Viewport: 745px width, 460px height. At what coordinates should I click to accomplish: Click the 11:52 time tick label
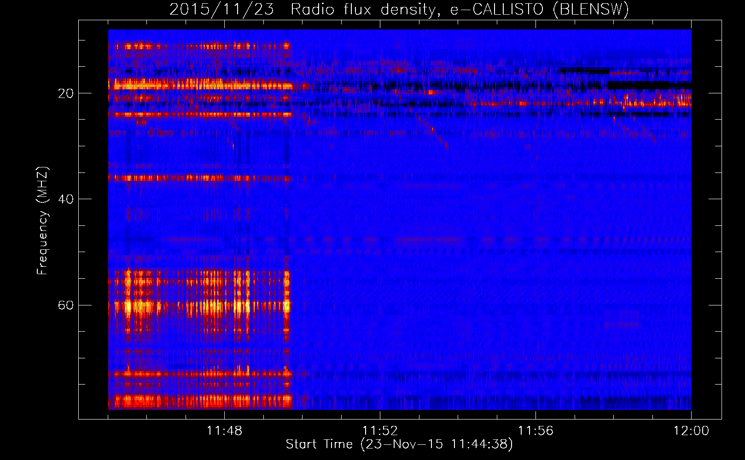pos(380,431)
